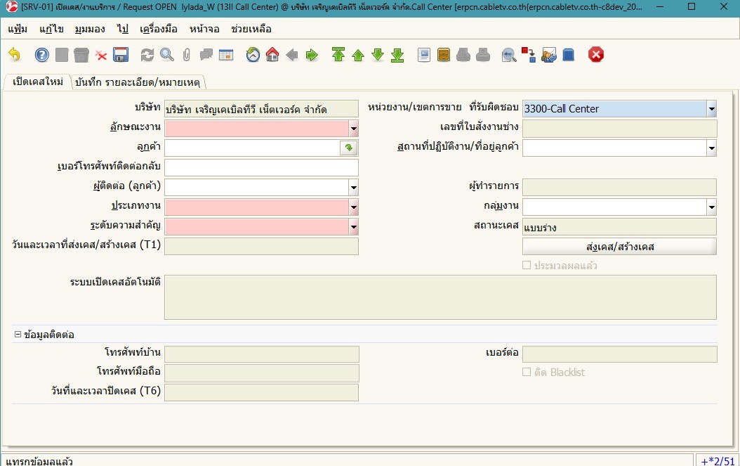Click the red X exit icon in toolbar
This screenshot has height=466, width=740.
coord(596,55)
